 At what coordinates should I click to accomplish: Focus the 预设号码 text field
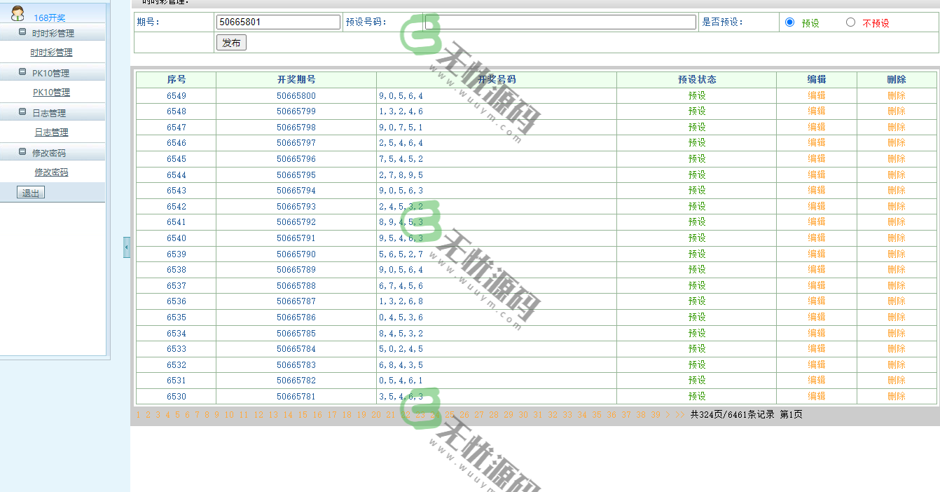(560, 22)
